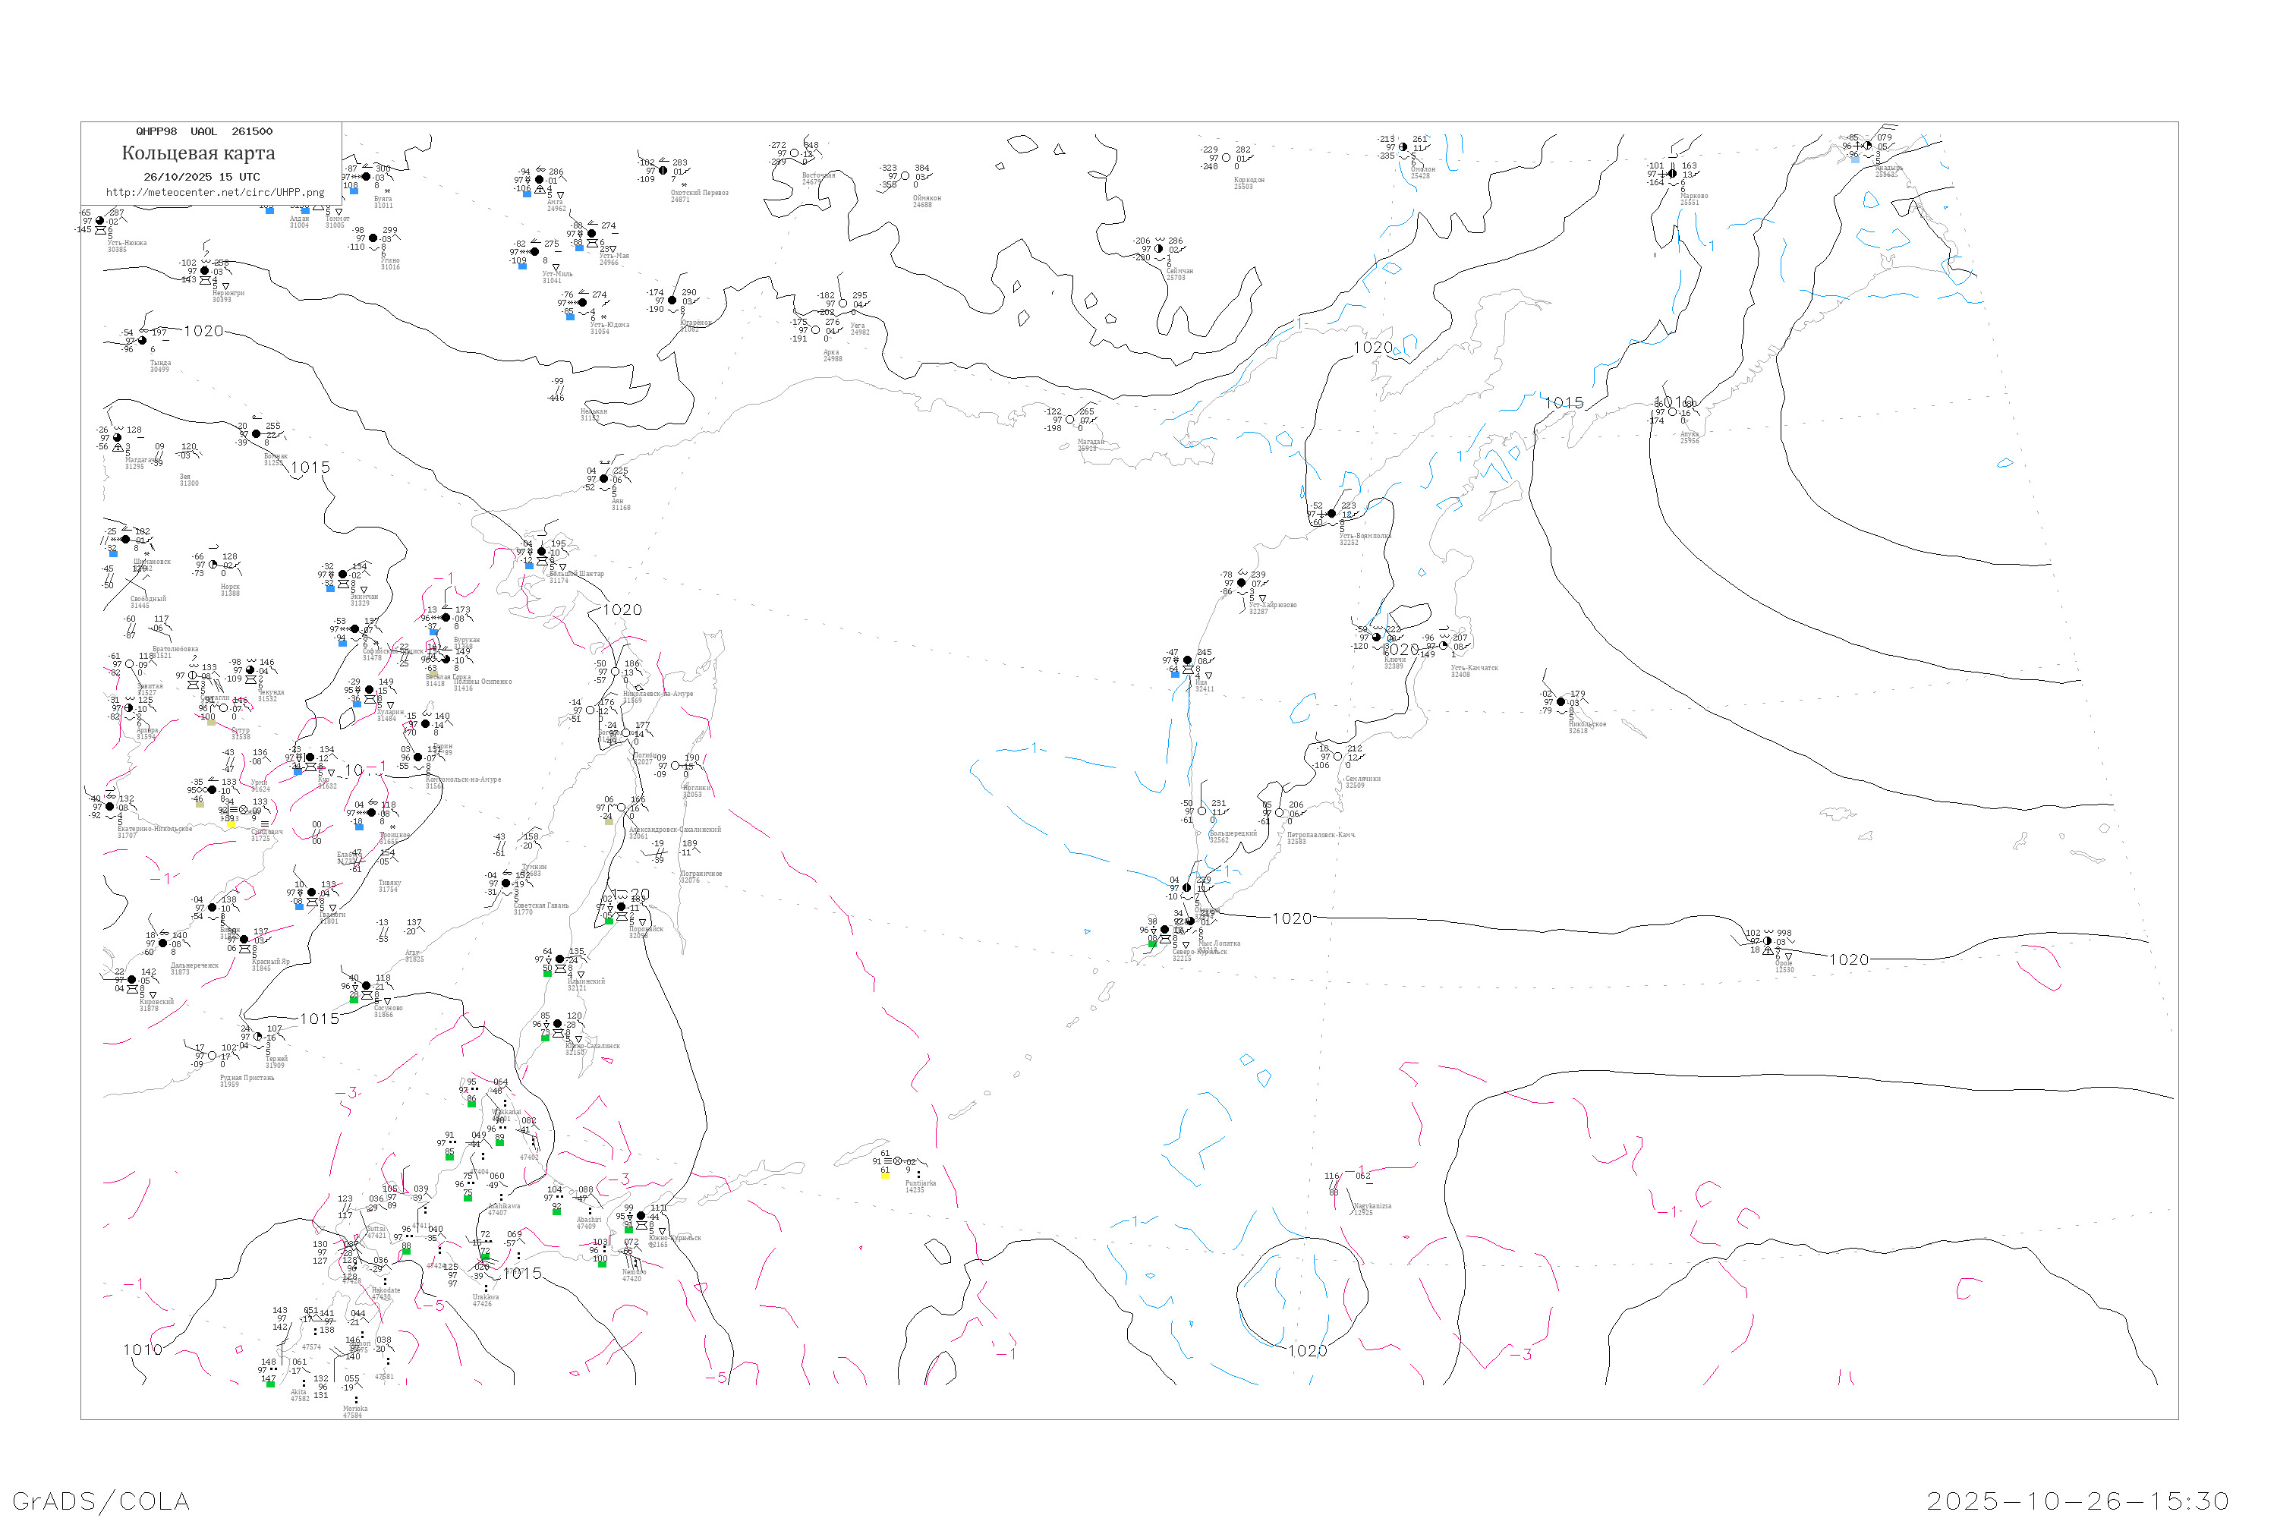The width and height of the screenshot is (2277, 1518).
Task: Click the GrADS/COLA label at bottom left
Action: 101,1501
